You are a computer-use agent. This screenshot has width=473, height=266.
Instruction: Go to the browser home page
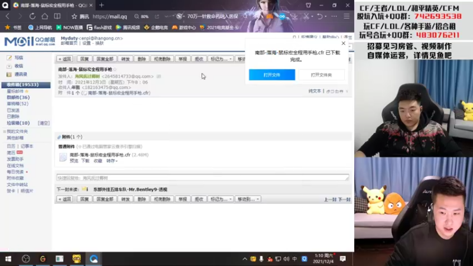tap(45, 17)
